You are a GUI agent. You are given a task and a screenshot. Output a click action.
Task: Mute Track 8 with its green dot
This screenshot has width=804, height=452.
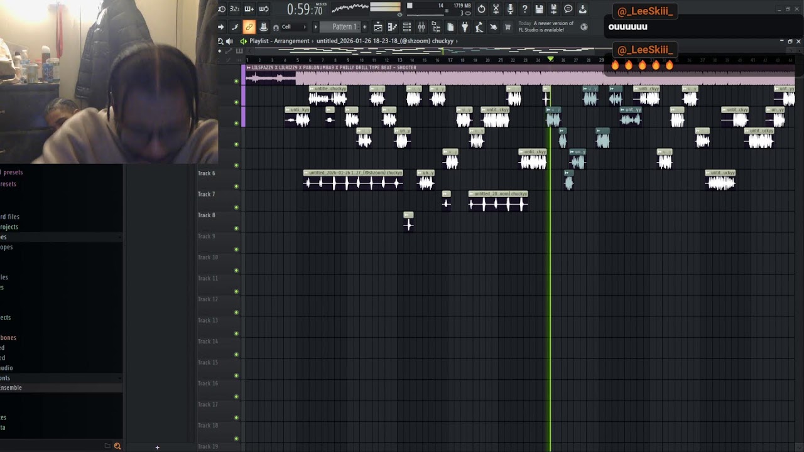236,229
